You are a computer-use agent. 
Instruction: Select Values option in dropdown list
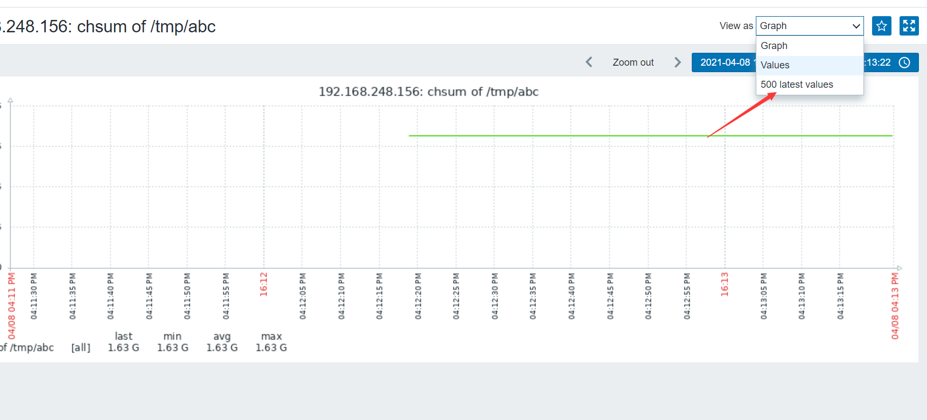point(810,65)
